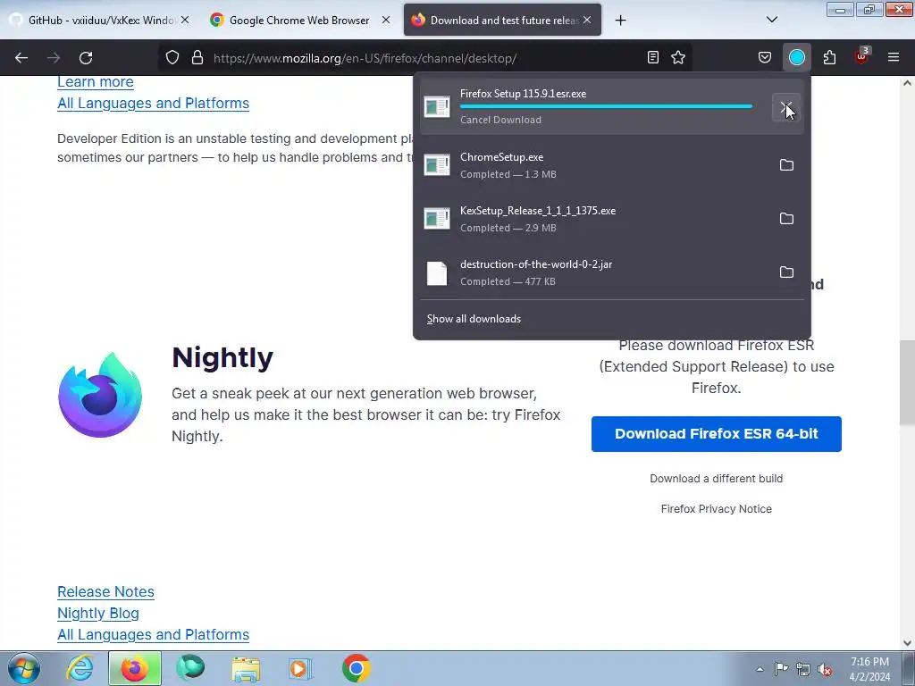
Task: Click Show all downloads
Action: (x=474, y=319)
